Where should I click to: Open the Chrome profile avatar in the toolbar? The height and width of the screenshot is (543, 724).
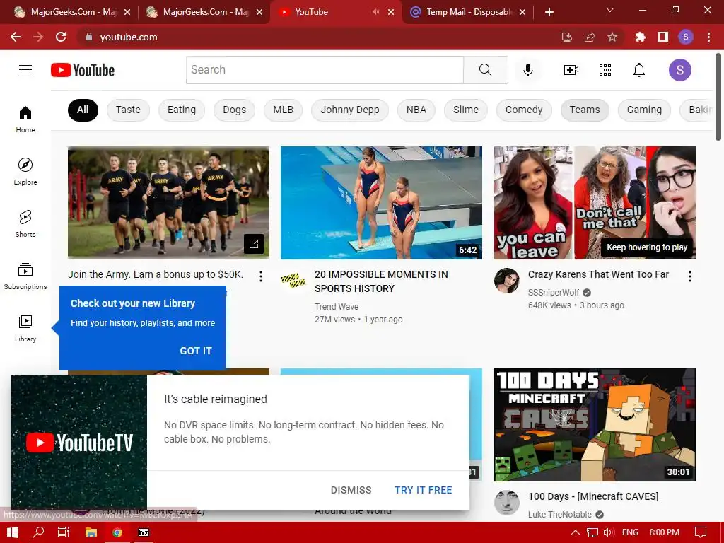coord(686,37)
